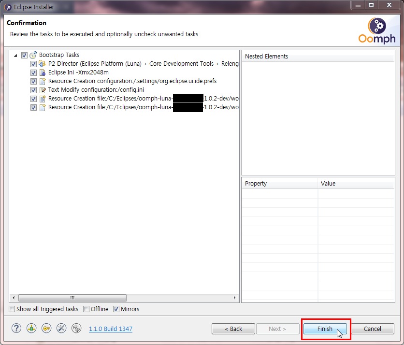Disable the Mirrors checkbox

[116, 309]
